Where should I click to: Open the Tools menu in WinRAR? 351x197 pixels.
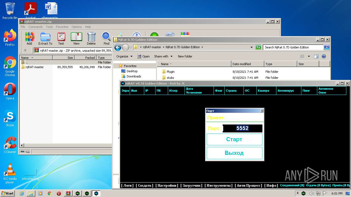click(x=49, y=27)
